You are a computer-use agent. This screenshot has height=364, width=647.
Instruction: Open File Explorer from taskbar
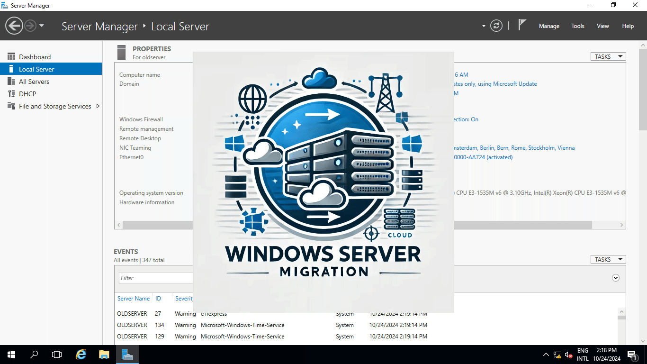tap(104, 355)
